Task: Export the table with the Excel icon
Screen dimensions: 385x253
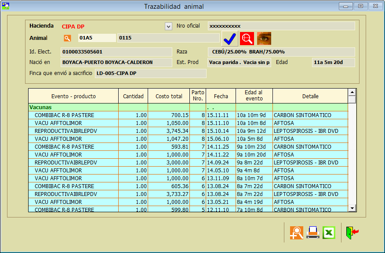Action: click(329, 232)
